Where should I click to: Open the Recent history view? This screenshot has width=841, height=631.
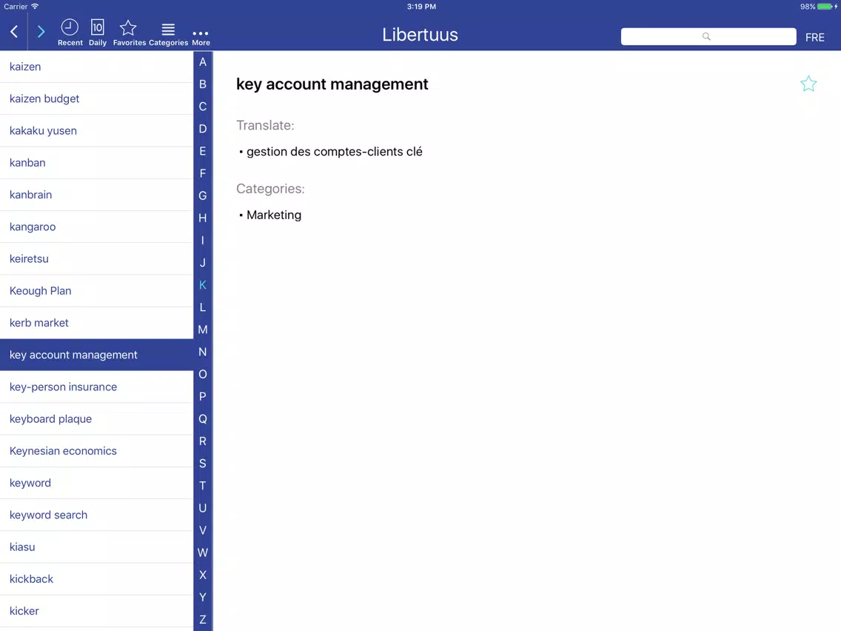pyautogui.click(x=70, y=33)
